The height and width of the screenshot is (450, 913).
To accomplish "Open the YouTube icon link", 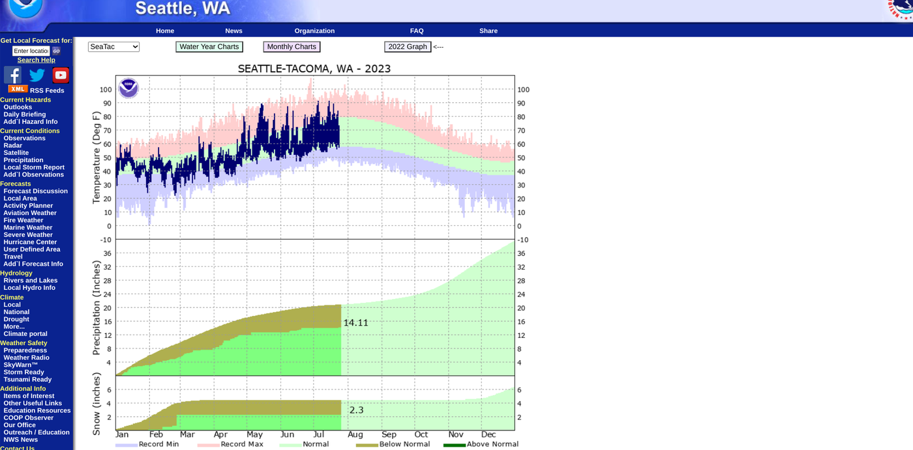I will pos(61,75).
